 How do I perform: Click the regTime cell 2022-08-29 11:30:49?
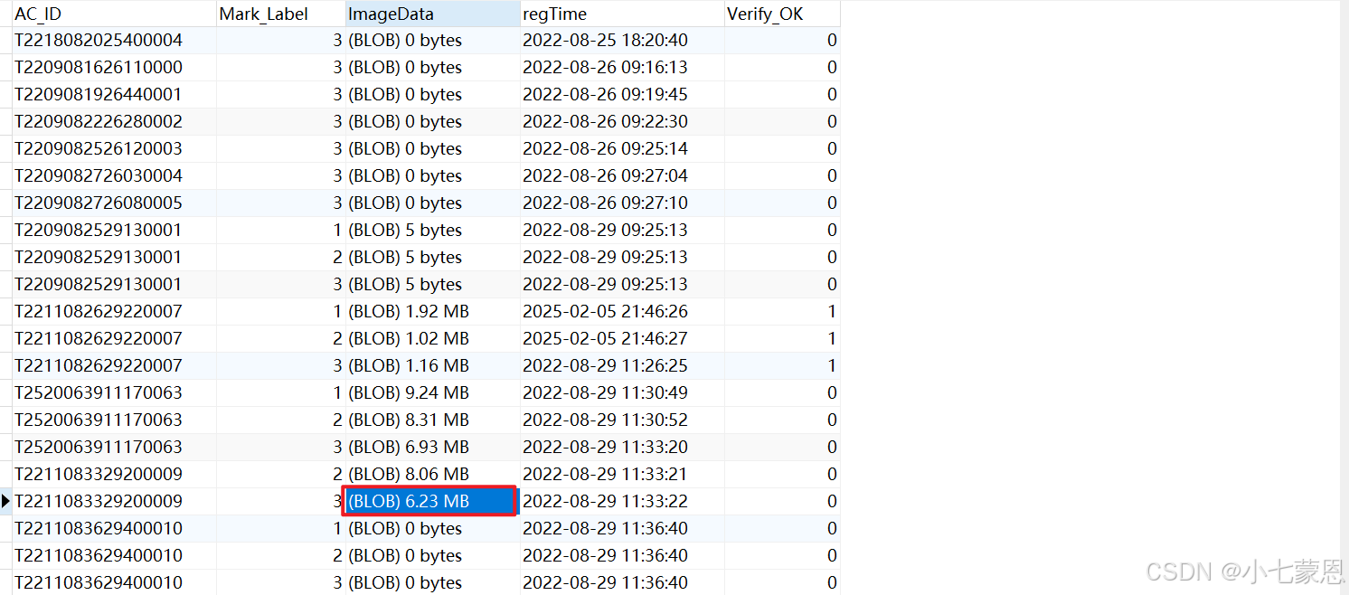pyautogui.click(x=622, y=393)
